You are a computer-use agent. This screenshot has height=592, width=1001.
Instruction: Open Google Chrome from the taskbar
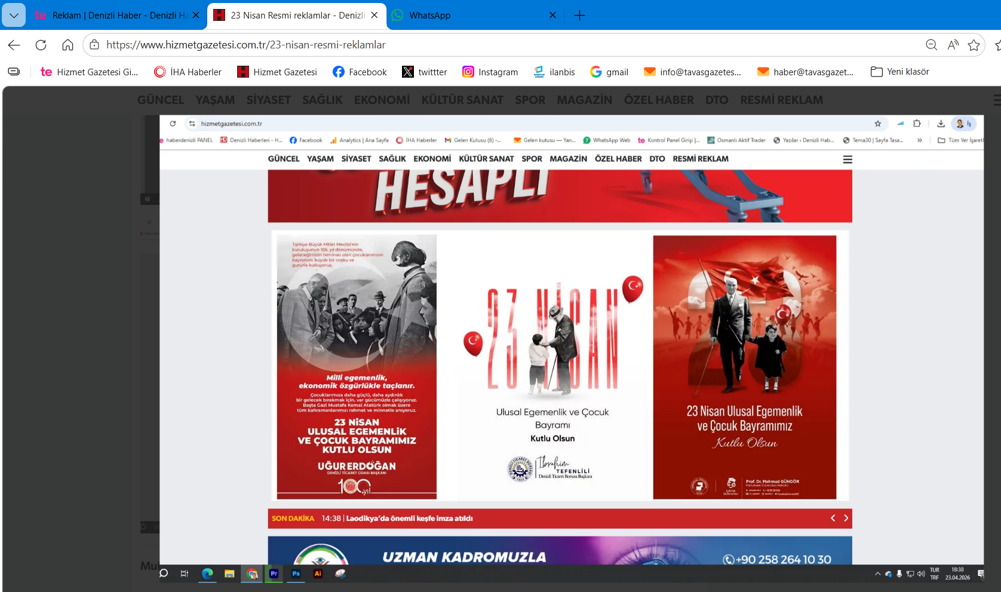[x=251, y=573]
